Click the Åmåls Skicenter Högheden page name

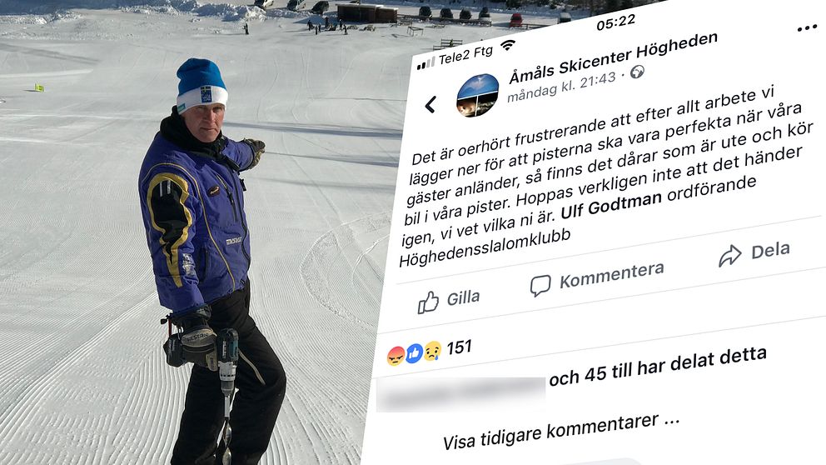pos(613,58)
